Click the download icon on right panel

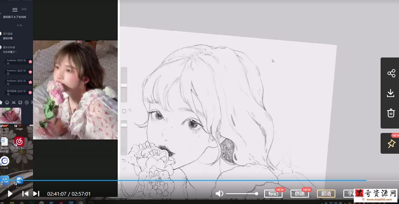[x=391, y=93]
